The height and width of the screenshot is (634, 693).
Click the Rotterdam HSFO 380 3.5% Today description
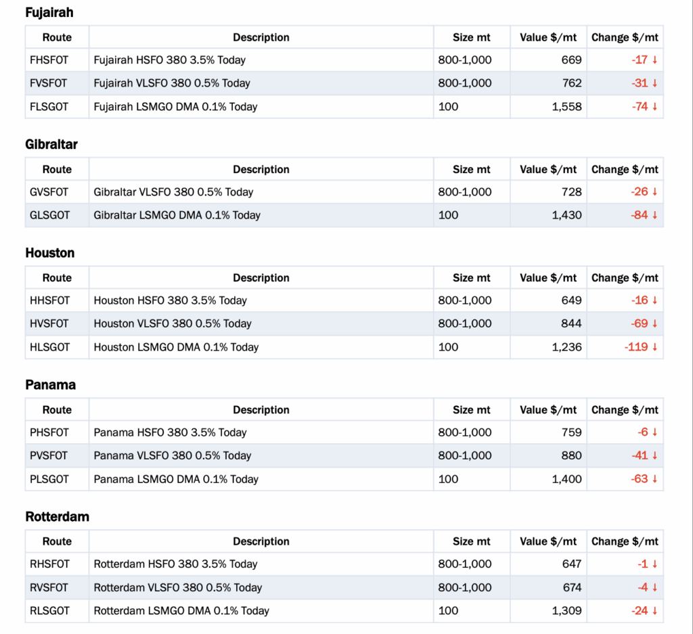click(x=175, y=564)
